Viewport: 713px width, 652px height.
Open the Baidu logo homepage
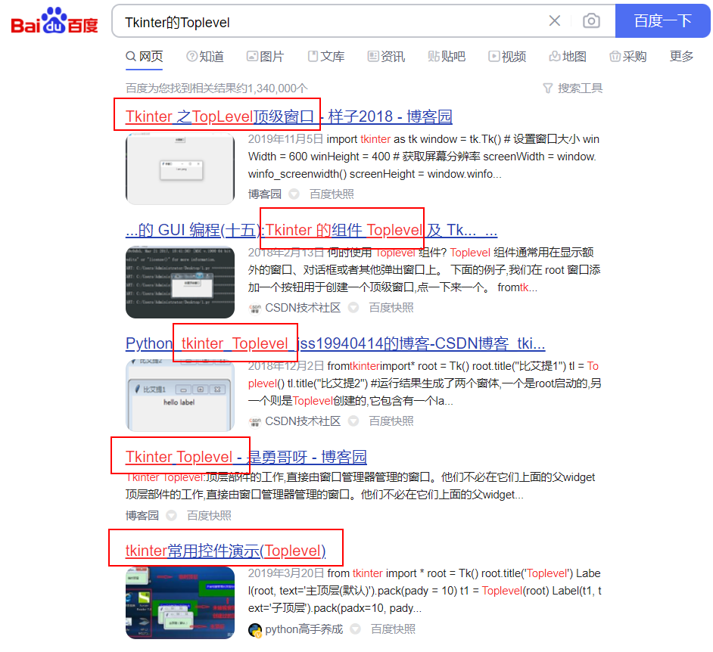pyautogui.click(x=54, y=21)
